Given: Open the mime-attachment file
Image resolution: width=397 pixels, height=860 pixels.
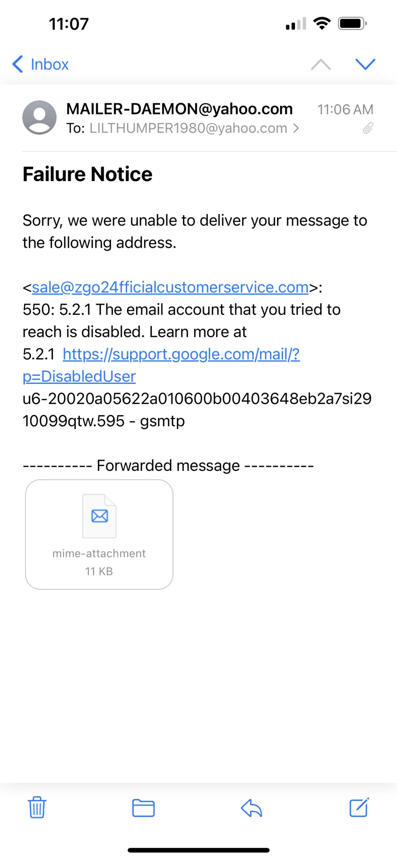Looking at the screenshot, I should [99, 534].
